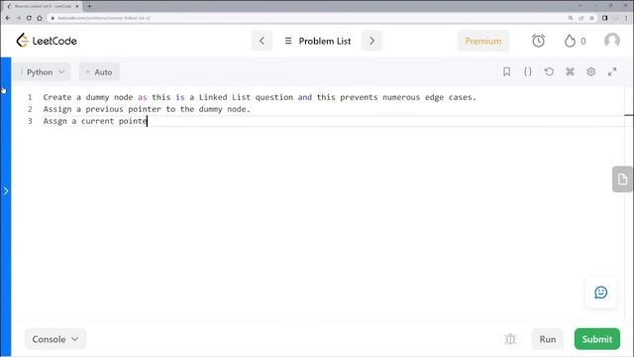
Task: Click the browser back button
Action: (8, 18)
